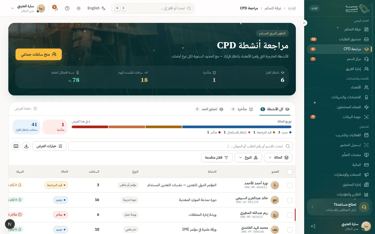
Task: Click the logout icon in sidebar footer
Action: pos(313,226)
